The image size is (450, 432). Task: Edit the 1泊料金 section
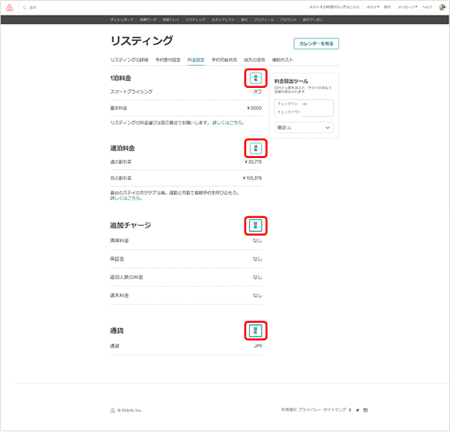tap(256, 78)
